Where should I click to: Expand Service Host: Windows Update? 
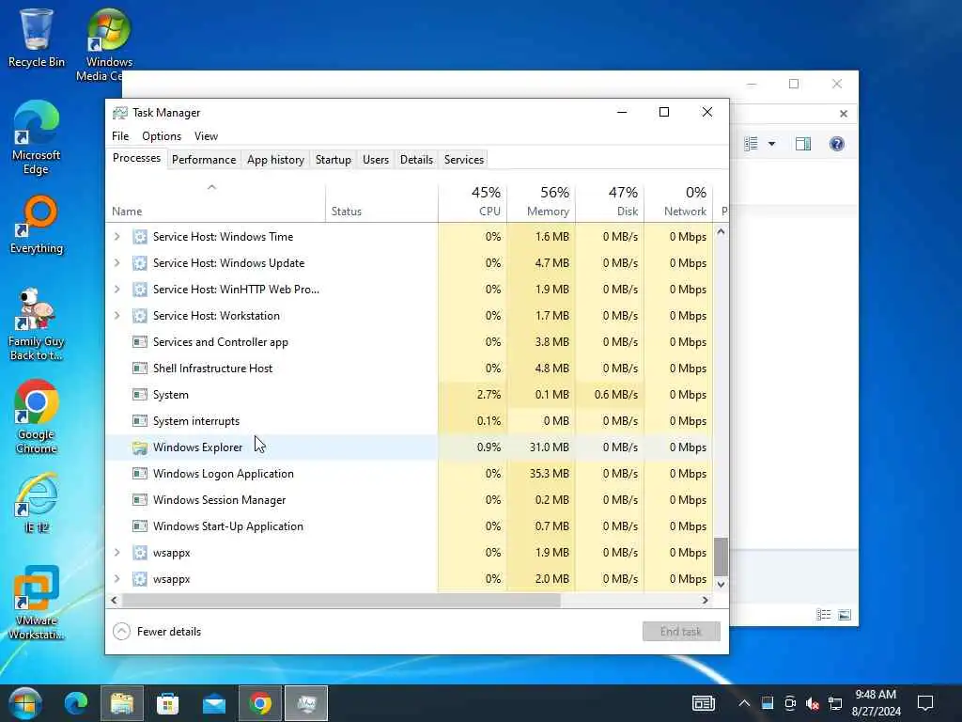tap(117, 263)
